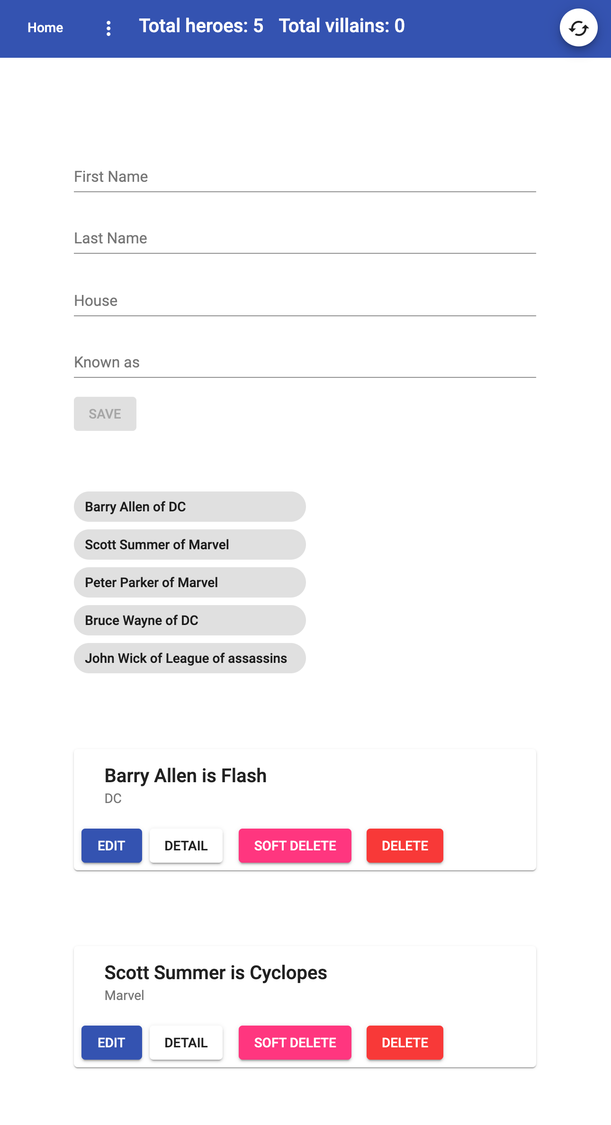Edit the Scott Summer is Cyclopes card
The width and height of the screenshot is (611, 1125).
112,1043
